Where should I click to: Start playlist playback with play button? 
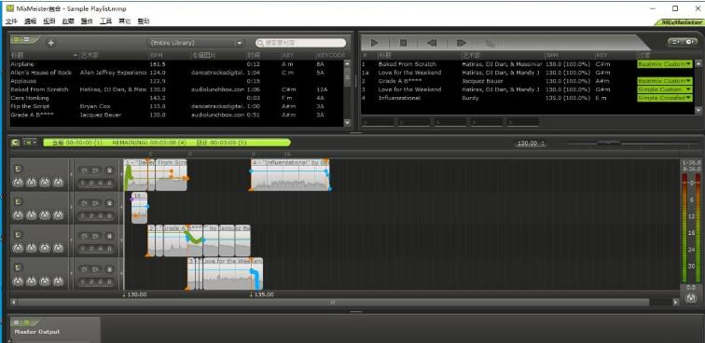click(374, 43)
